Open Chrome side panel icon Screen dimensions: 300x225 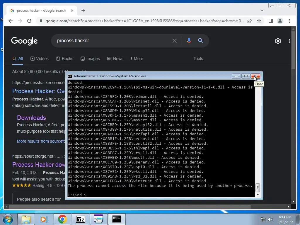point(270,21)
